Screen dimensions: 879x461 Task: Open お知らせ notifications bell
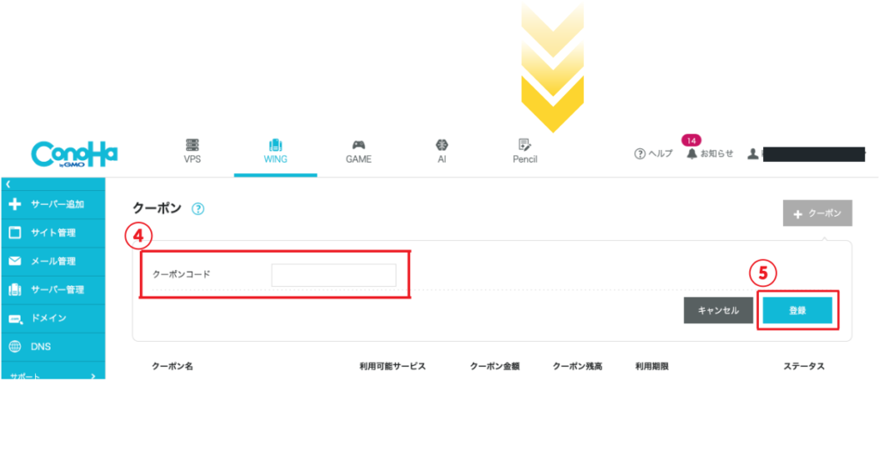(710, 153)
